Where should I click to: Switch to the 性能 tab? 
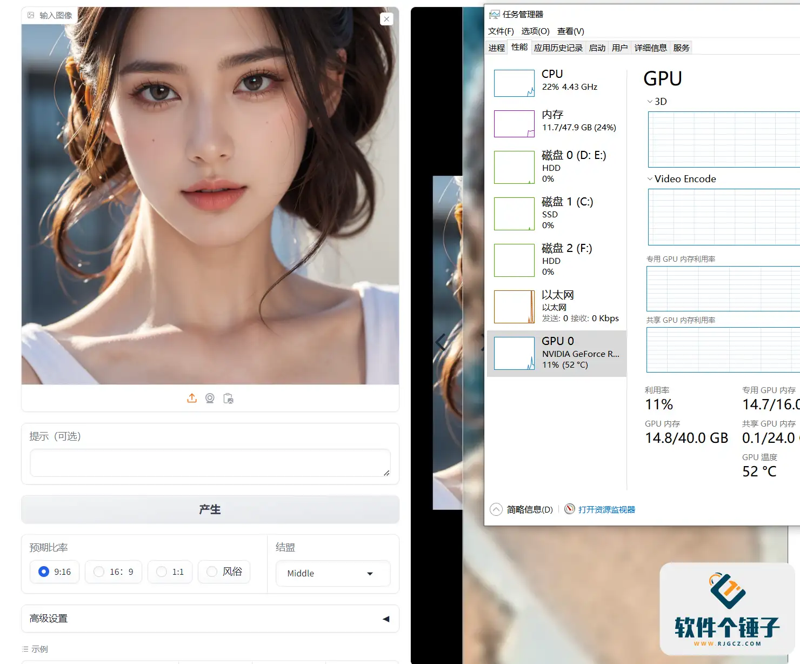519,47
